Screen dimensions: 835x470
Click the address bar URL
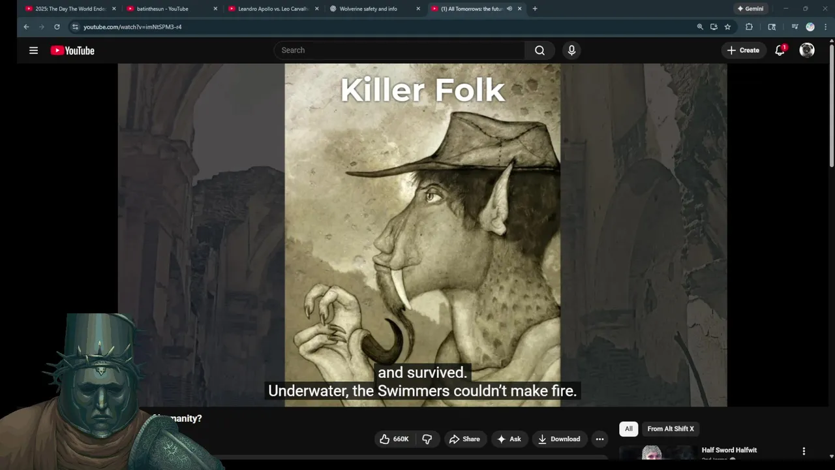[x=132, y=27]
